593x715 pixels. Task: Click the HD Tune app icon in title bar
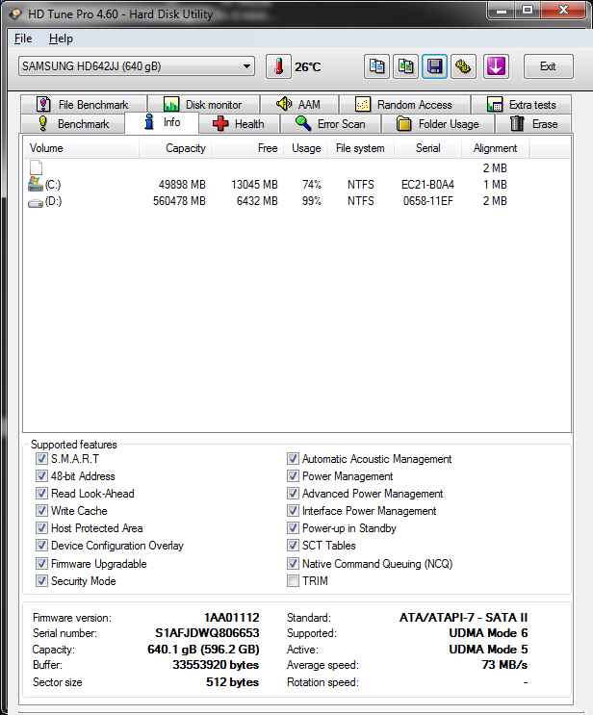click(16, 13)
